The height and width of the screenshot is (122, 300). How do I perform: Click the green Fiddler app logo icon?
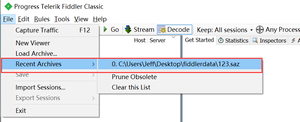8,7
